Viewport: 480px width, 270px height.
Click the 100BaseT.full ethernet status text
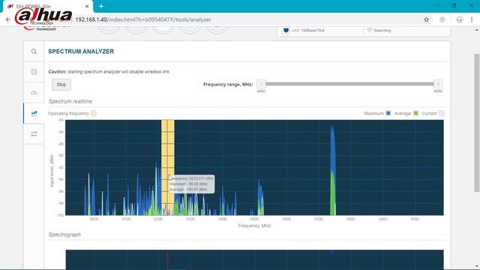click(x=313, y=31)
